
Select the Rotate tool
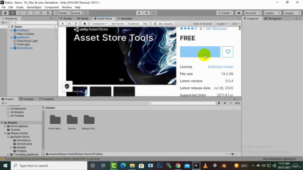pyautogui.click(x=19, y=13)
